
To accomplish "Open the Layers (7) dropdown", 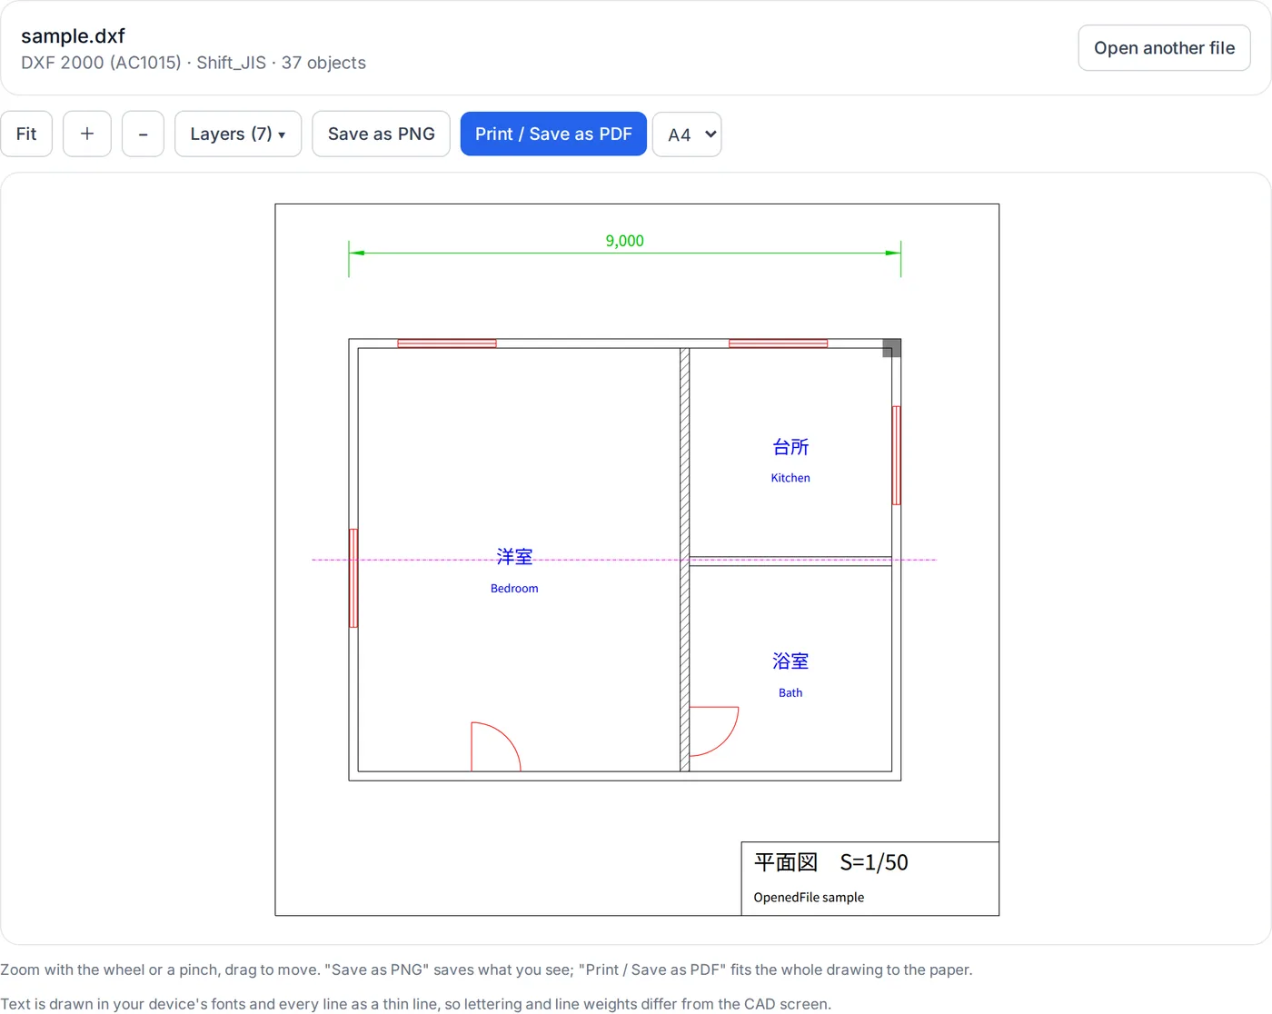I will pos(238,134).
